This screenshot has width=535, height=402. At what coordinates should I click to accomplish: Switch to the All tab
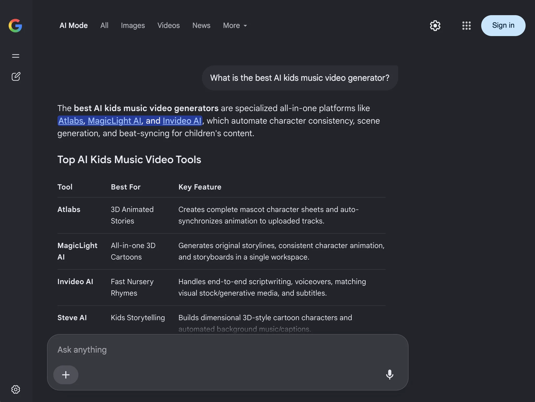click(x=104, y=26)
